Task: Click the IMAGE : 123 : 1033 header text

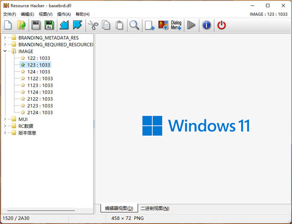Action: click(269, 14)
